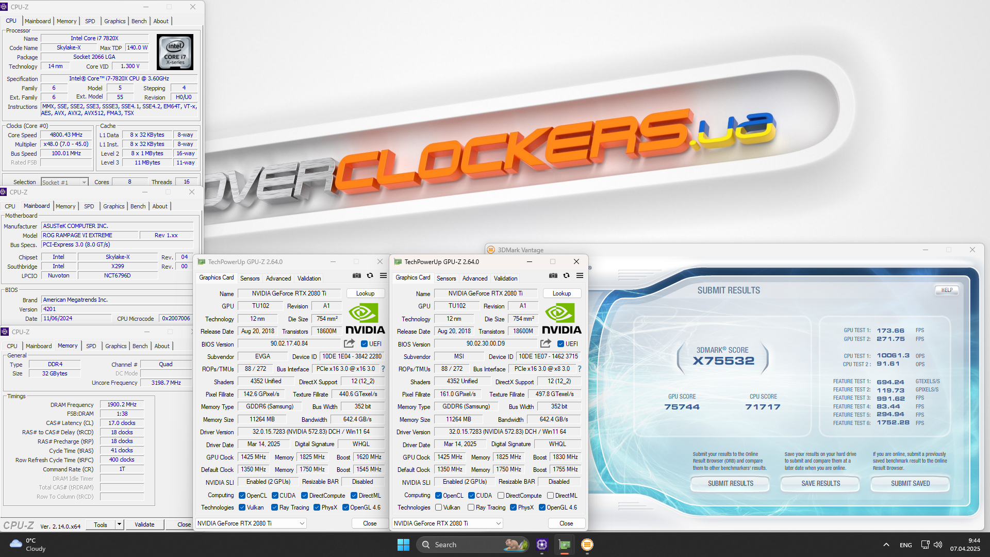Toggle Vulkan checkbox in right GPU-Z
Image resolution: width=990 pixels, height=557 pixels.
(438, 507)
